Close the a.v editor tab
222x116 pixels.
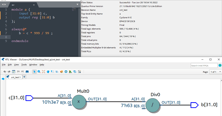34,5
